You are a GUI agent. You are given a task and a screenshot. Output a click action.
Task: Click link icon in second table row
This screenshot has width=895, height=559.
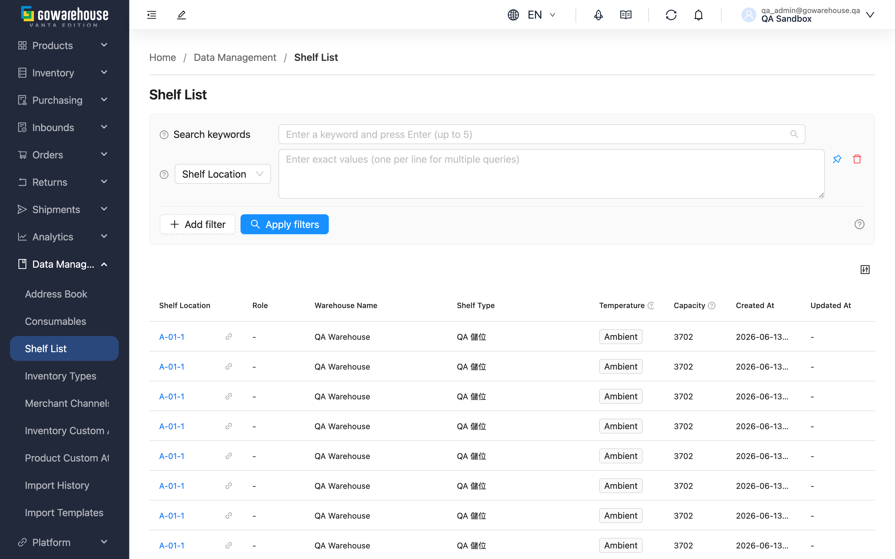[228, 366]
